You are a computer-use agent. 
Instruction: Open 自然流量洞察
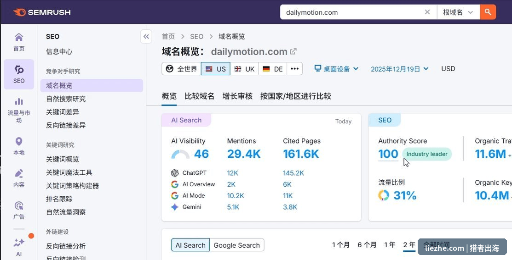coord(66,212)
